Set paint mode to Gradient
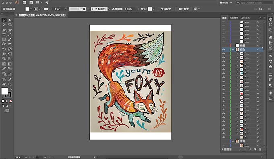This screenshot has width=274, height=159. coord(7,101)
